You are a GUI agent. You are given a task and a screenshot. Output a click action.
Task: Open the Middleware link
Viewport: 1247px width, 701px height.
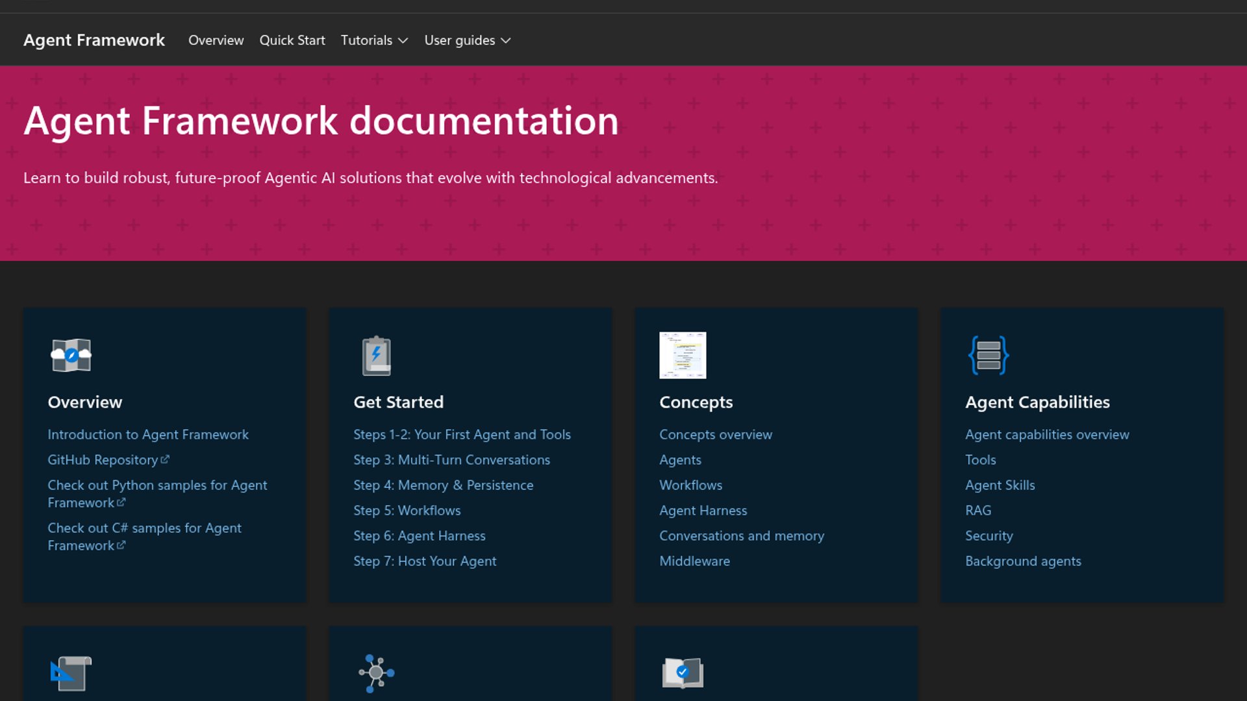(x=694, y=561)
